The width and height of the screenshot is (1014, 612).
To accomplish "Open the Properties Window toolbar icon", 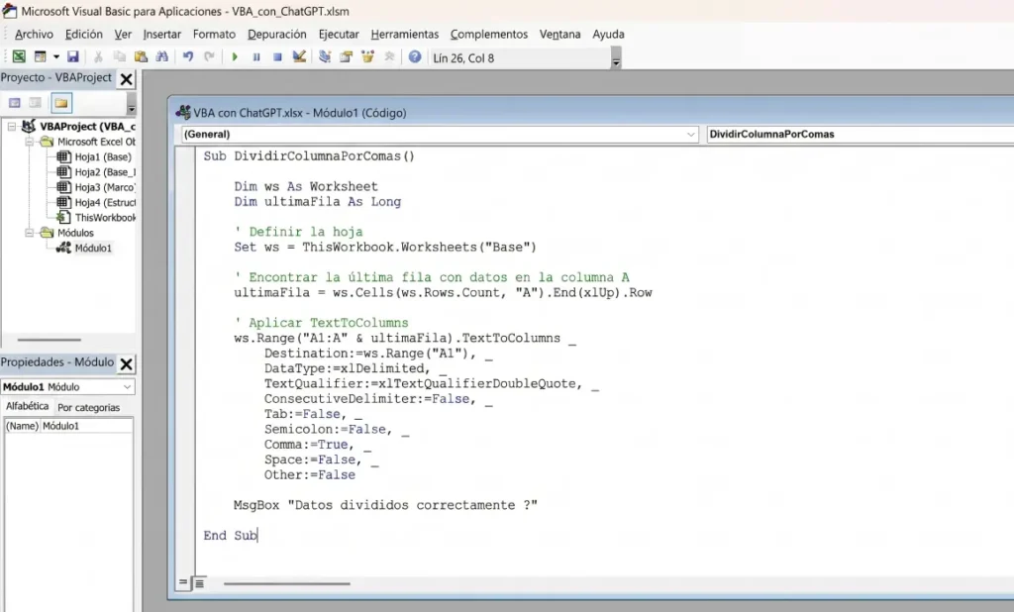I will point(346,56).
